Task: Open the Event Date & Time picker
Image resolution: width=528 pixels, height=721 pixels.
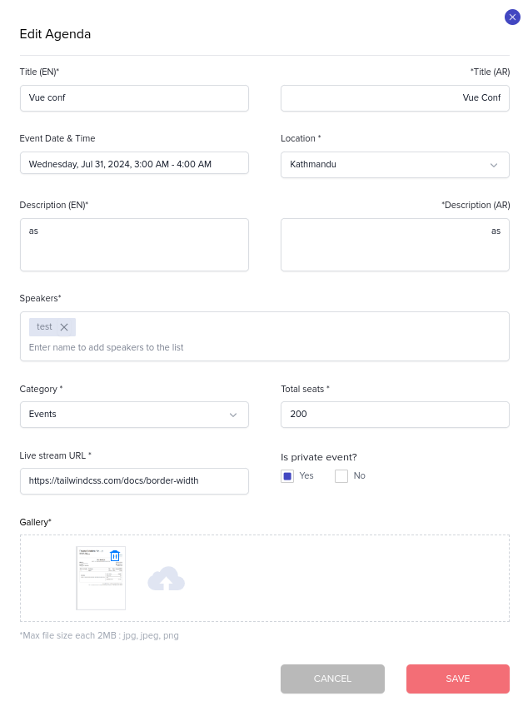Action: click(x=134, y=164)
